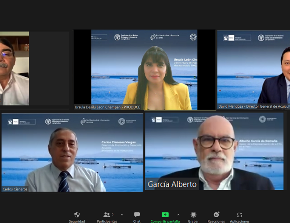Image resolution: width=290 pixels, height=223 pixels.
Task: Open the Reacciones emoji icon
Action: (216, 215)
